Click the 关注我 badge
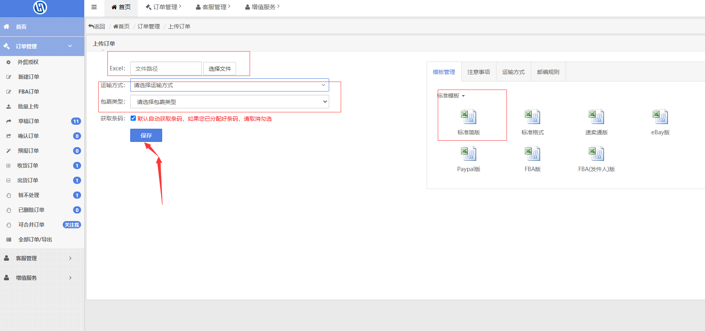 coord(72,225)
